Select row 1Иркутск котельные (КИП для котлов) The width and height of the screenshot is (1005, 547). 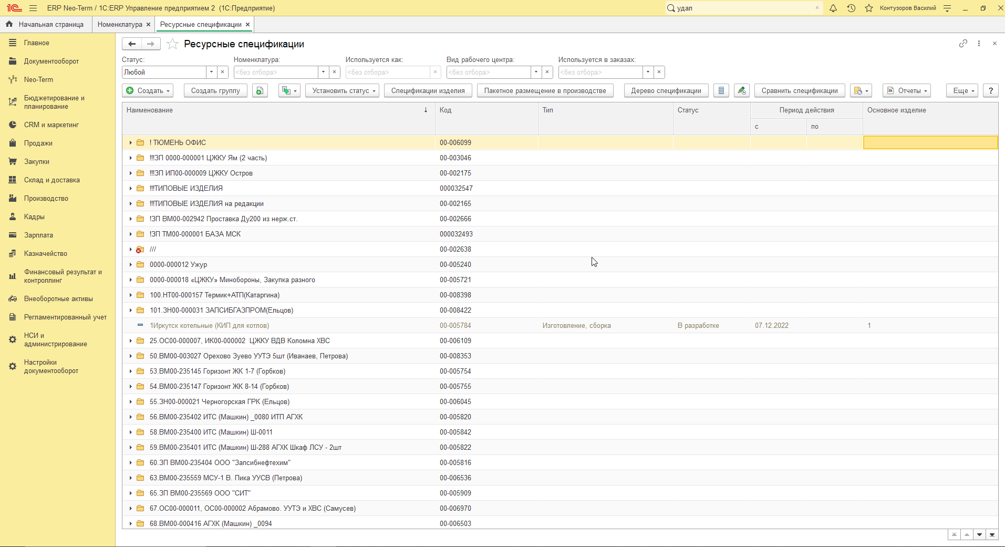click(560, 325)
